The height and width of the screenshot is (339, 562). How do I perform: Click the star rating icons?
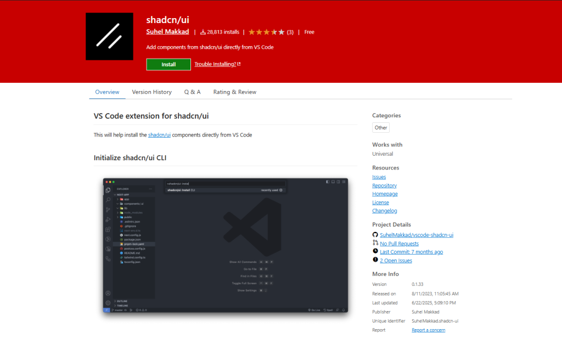[x=266, y=32]
